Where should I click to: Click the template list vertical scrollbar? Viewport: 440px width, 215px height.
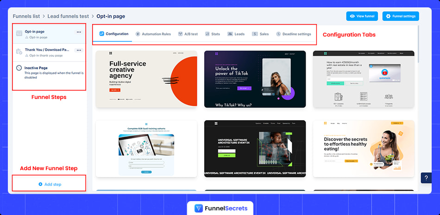click(419, 44)
